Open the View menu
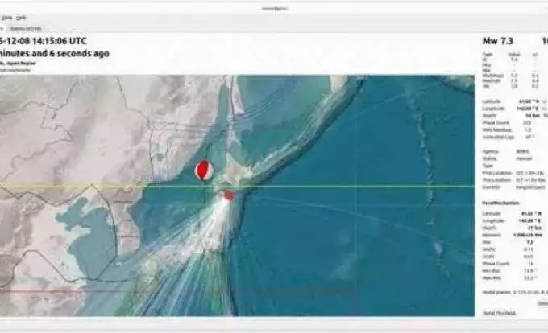This screenshot has height=333, width=548. click(x=6, y=17)
